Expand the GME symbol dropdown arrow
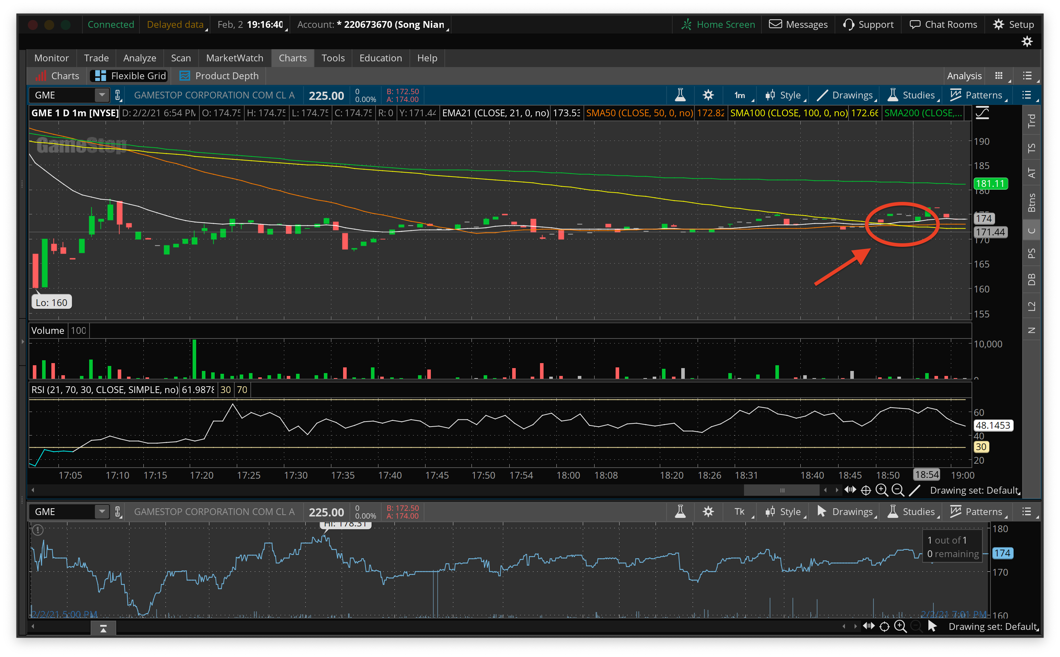The width and height of the screenshot is (1060, 657). (102, 95)
